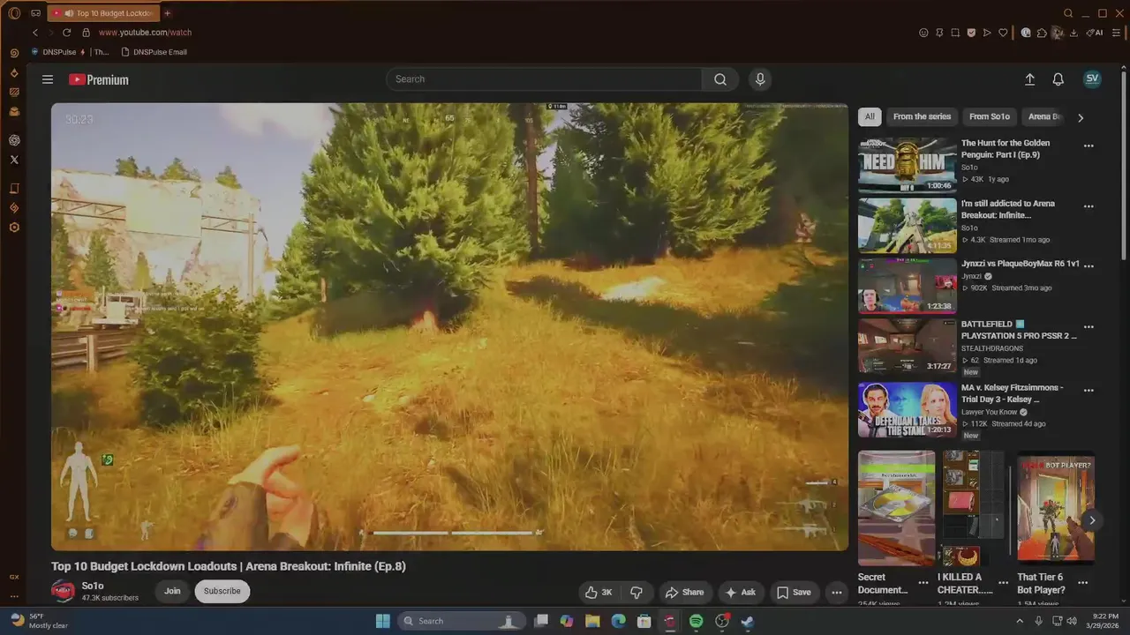Add page to bookmarks heart
Viewport: 1130px width, 635px height.
click(x=1003, y=33)
